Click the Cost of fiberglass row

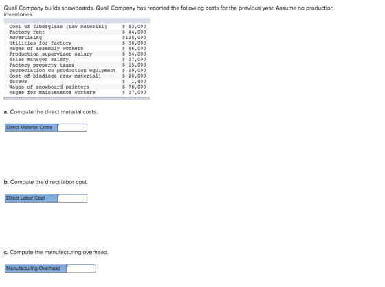point(76,27)
